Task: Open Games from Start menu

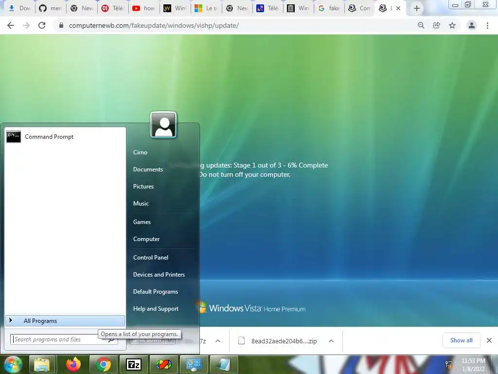Action: 142,222
